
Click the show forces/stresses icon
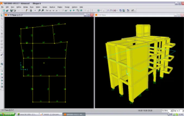click(112, 11)
